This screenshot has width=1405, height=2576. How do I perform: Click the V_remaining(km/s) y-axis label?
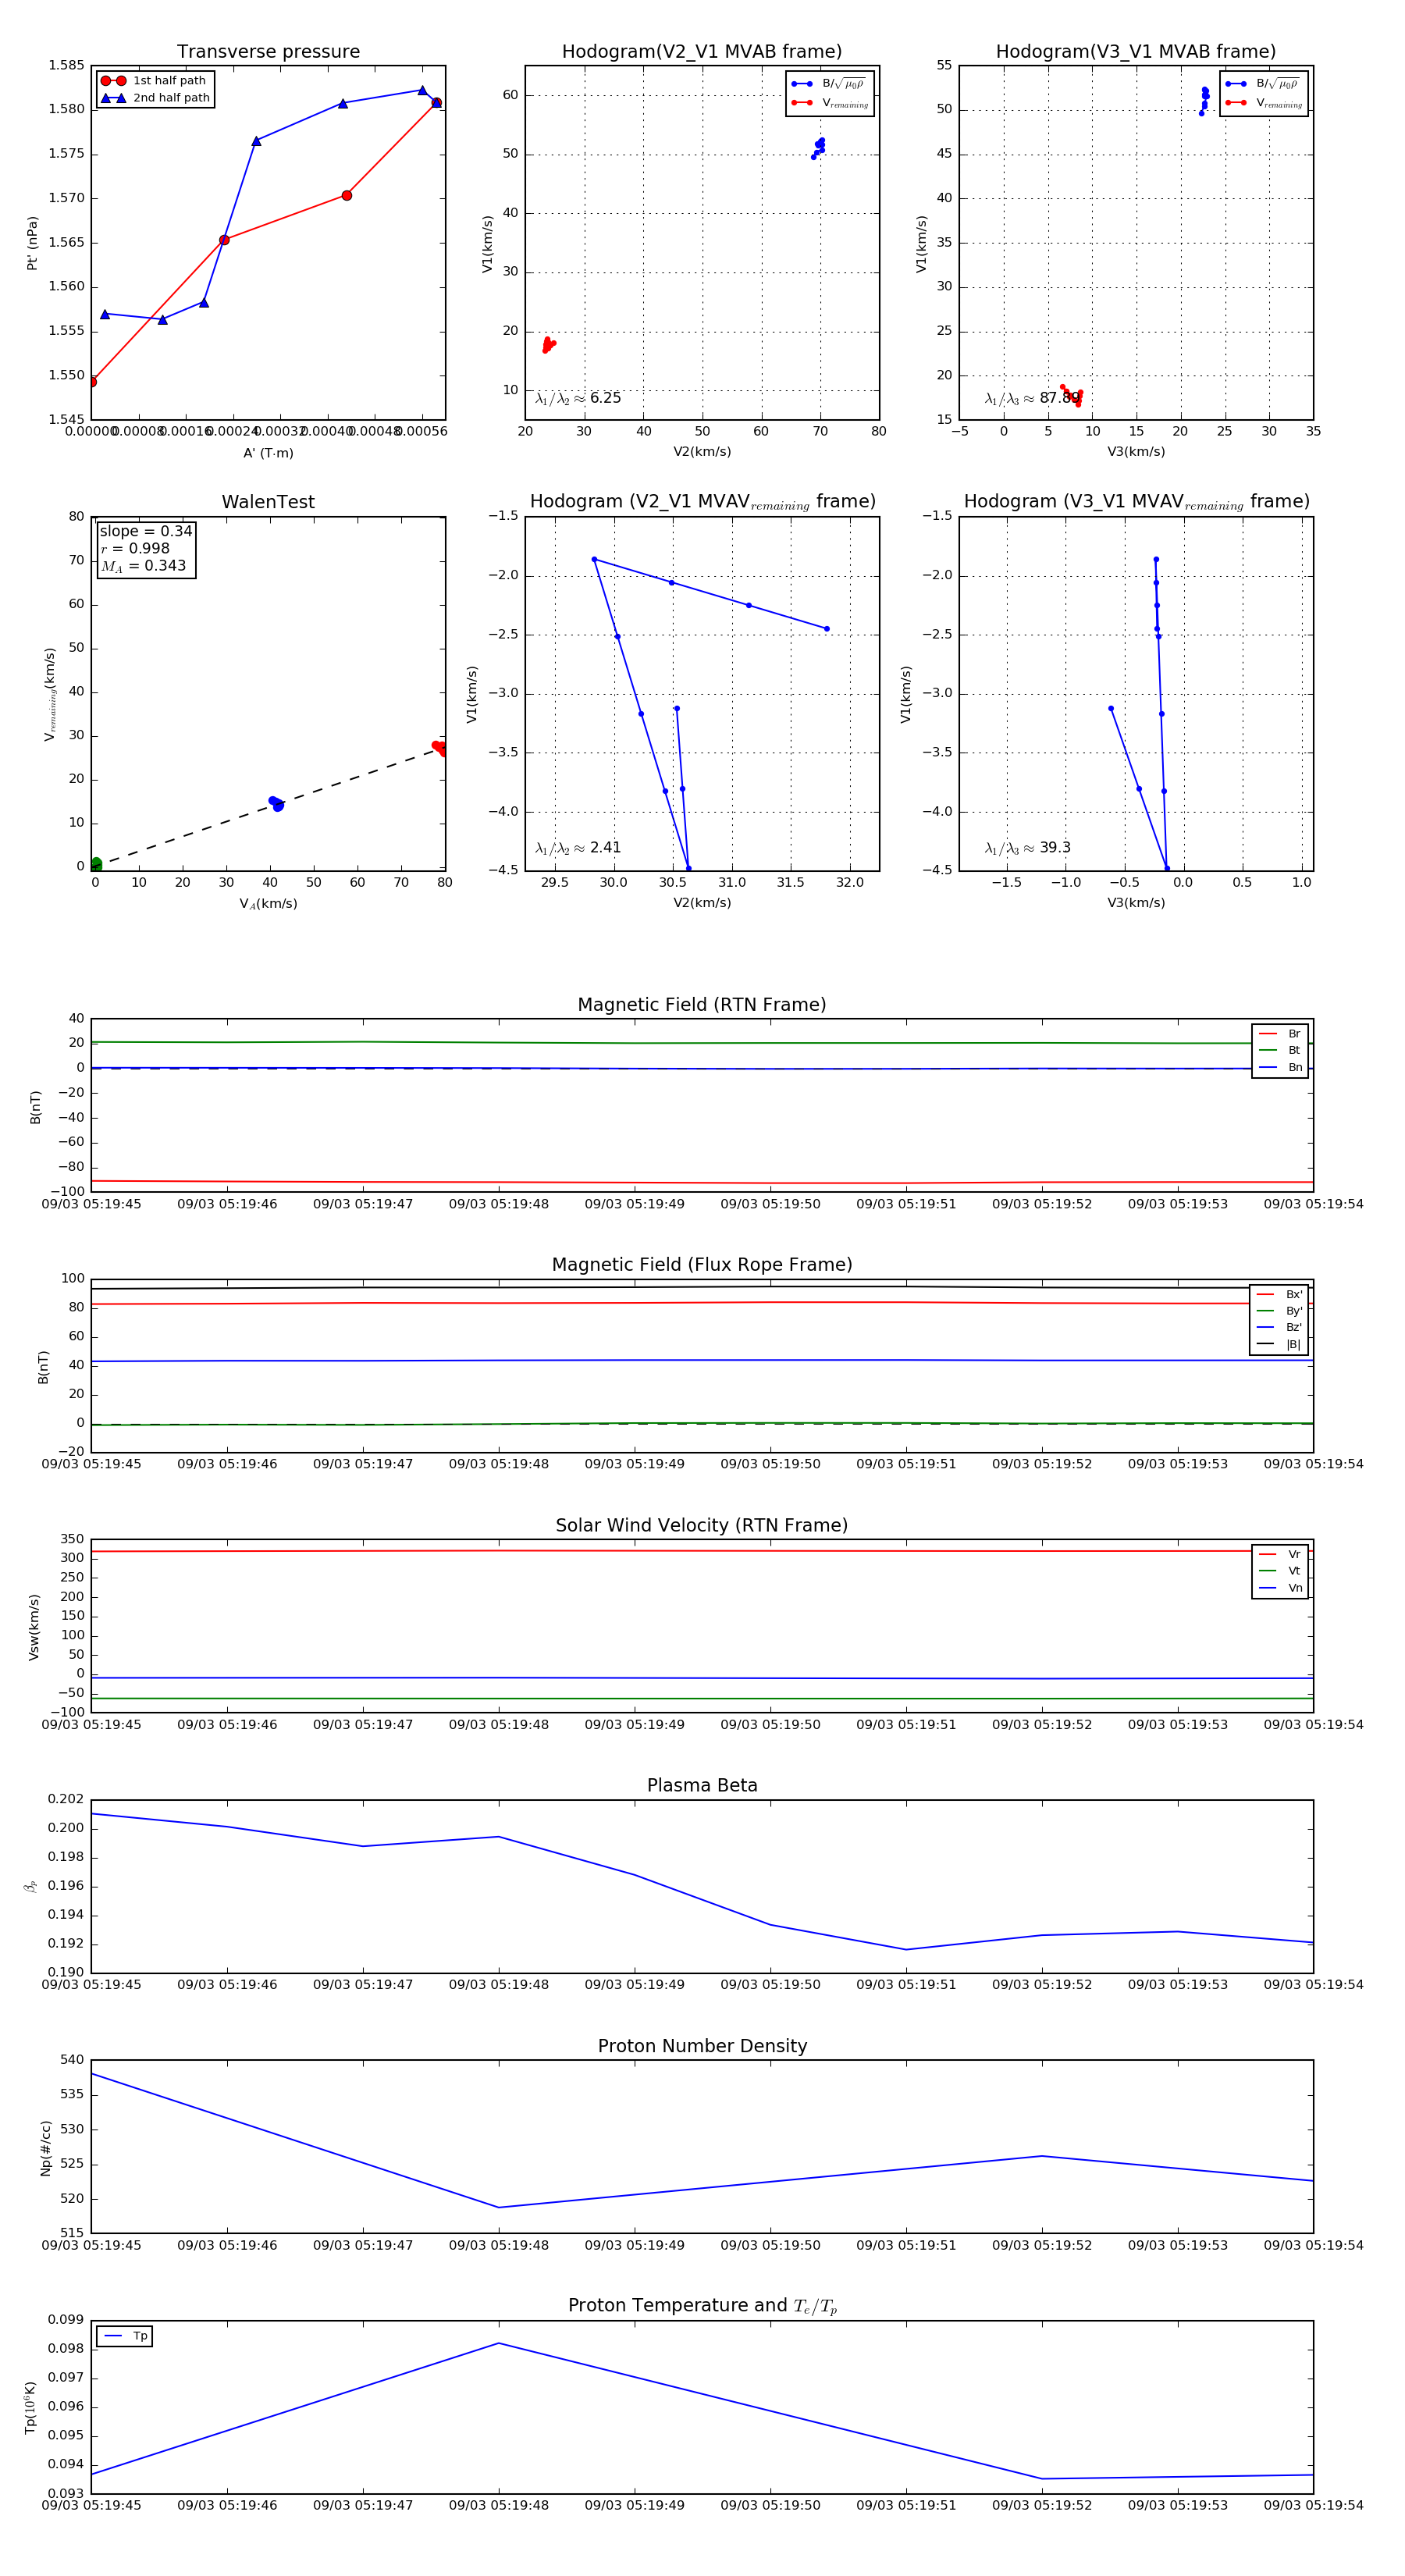pos(49,693)
